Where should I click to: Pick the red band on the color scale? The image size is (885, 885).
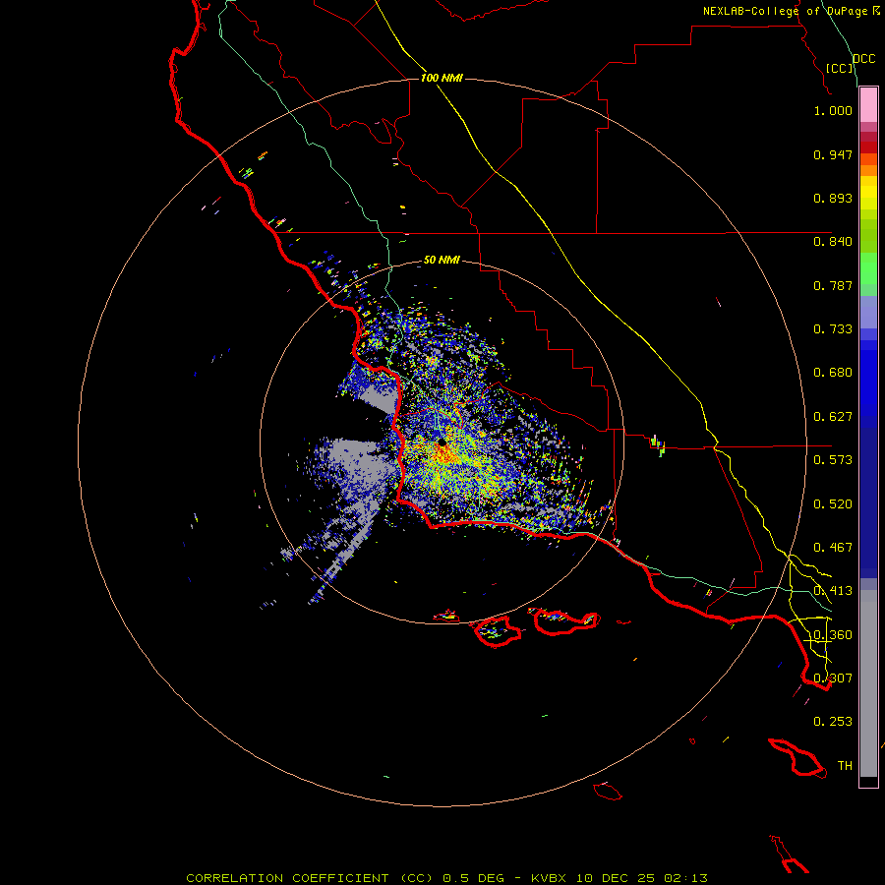(868, 147)
